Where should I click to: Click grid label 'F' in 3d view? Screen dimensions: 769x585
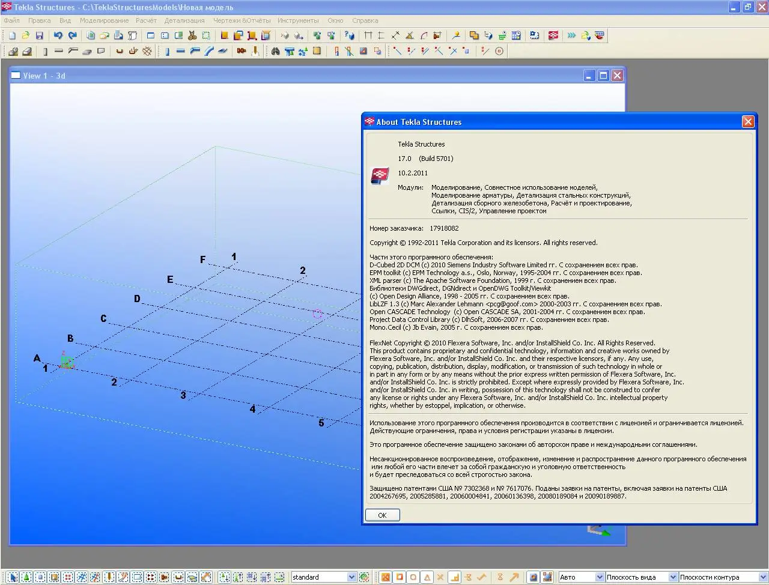point(203,260)
